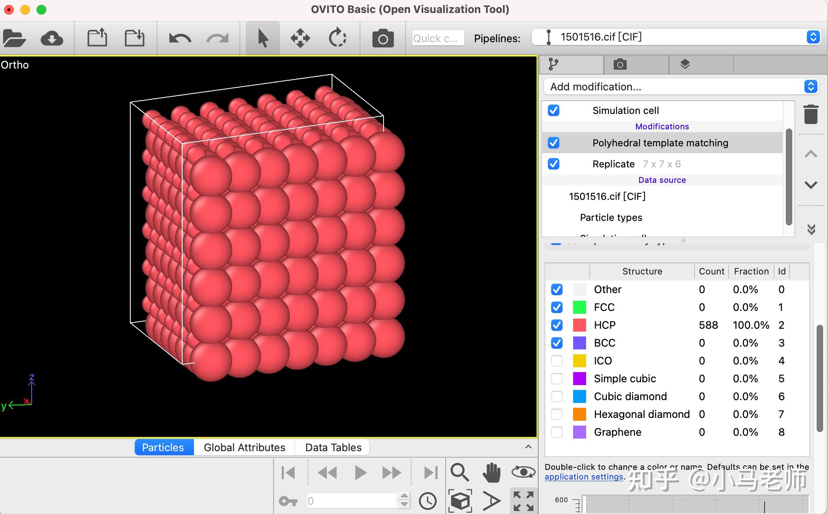The height and width of the screenshot is (514, 828).
Task: Disable the Polyhedral template matching modifier checkbox
Action: pyautogui.click(x=554, y=143)
